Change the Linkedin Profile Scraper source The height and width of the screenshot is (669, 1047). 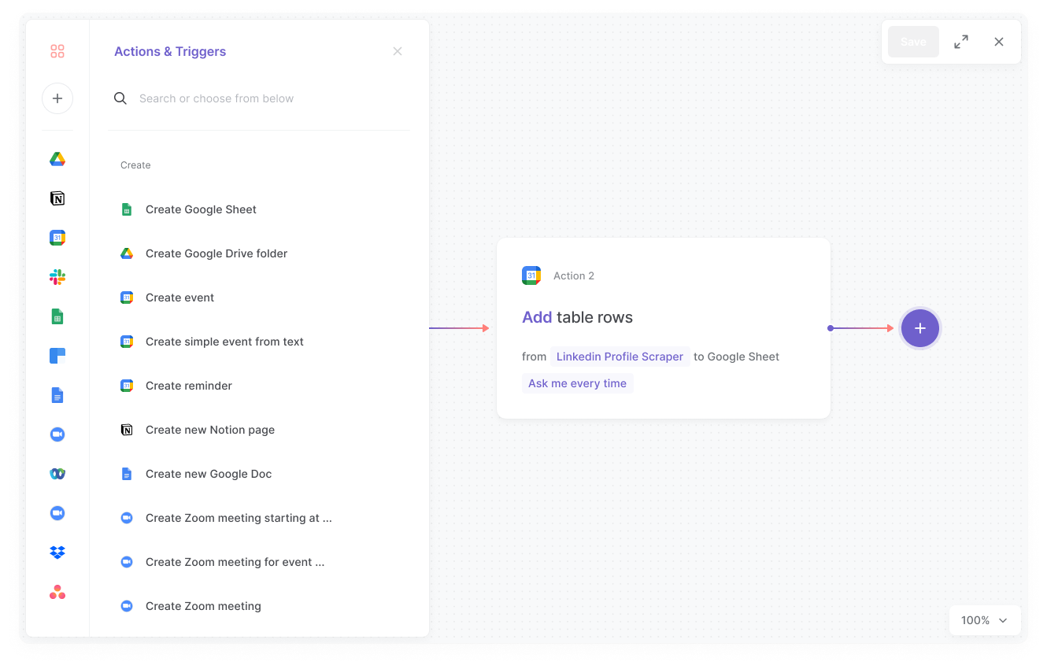click(x=620, y=357)
